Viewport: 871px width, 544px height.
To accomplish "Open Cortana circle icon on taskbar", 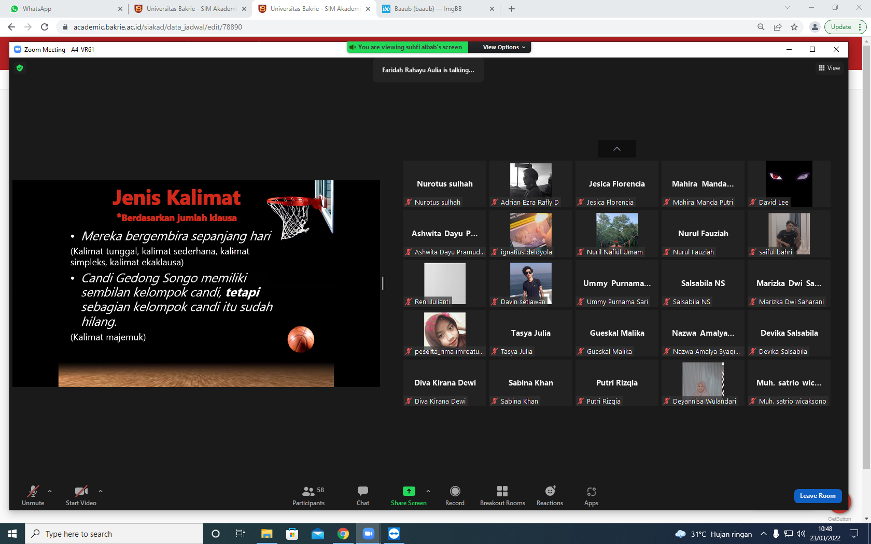I will pyautogui.click(x=216, y=534).
